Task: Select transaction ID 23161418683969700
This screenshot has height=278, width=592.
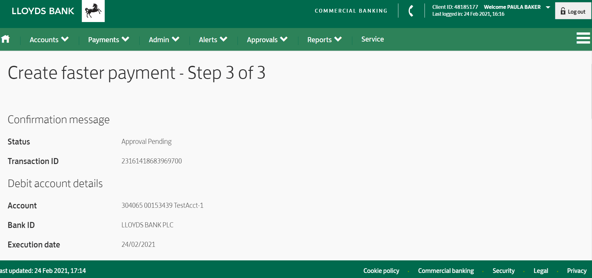Action: (x=152, y=161)
